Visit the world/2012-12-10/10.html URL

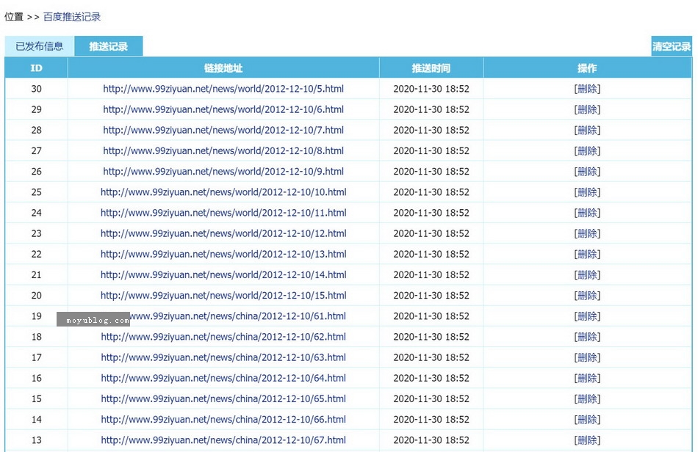tap(223, 192)
